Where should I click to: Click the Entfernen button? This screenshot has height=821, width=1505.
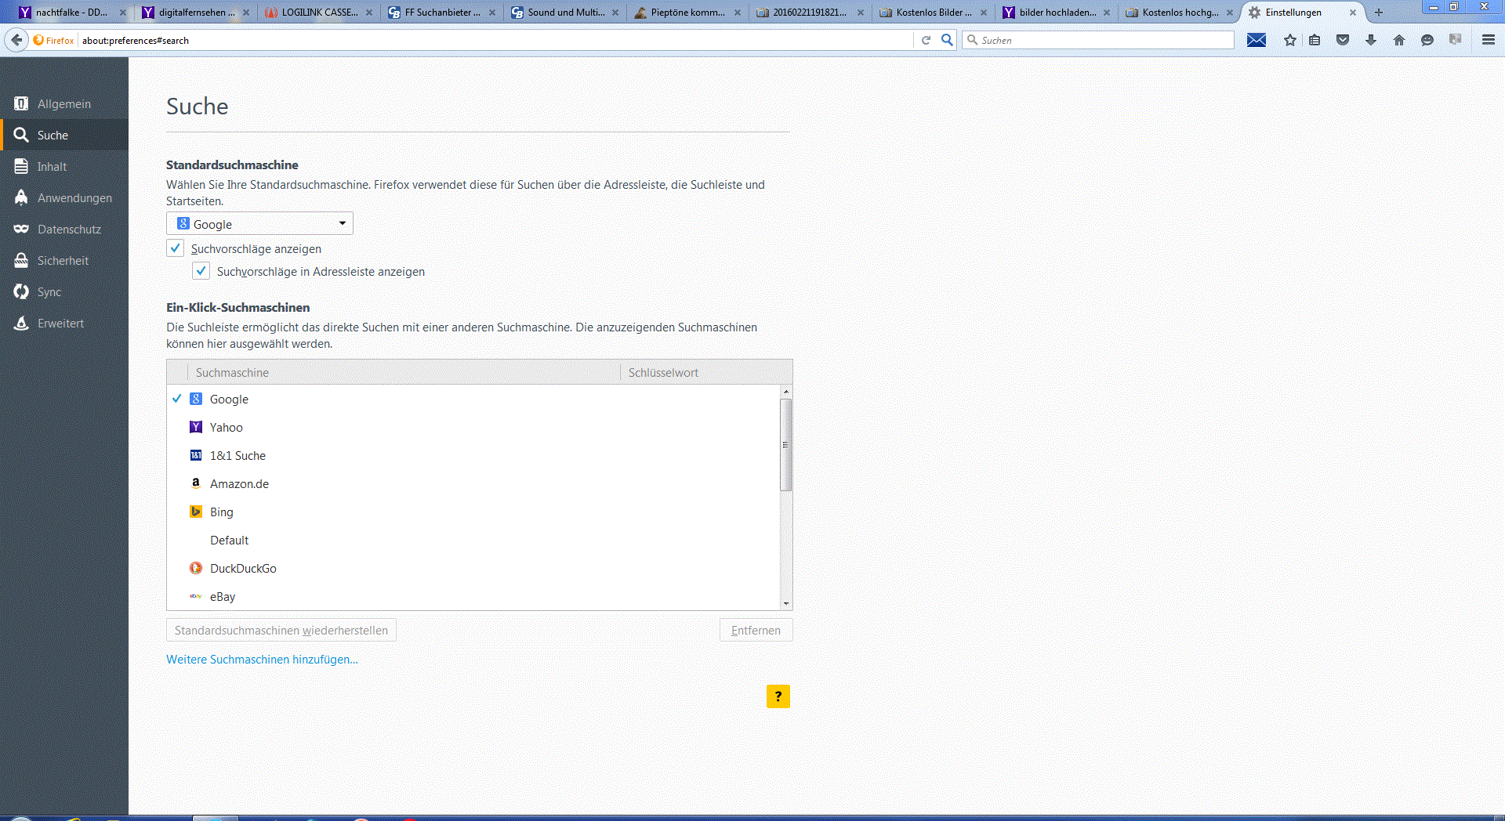(x=756, y=630)
